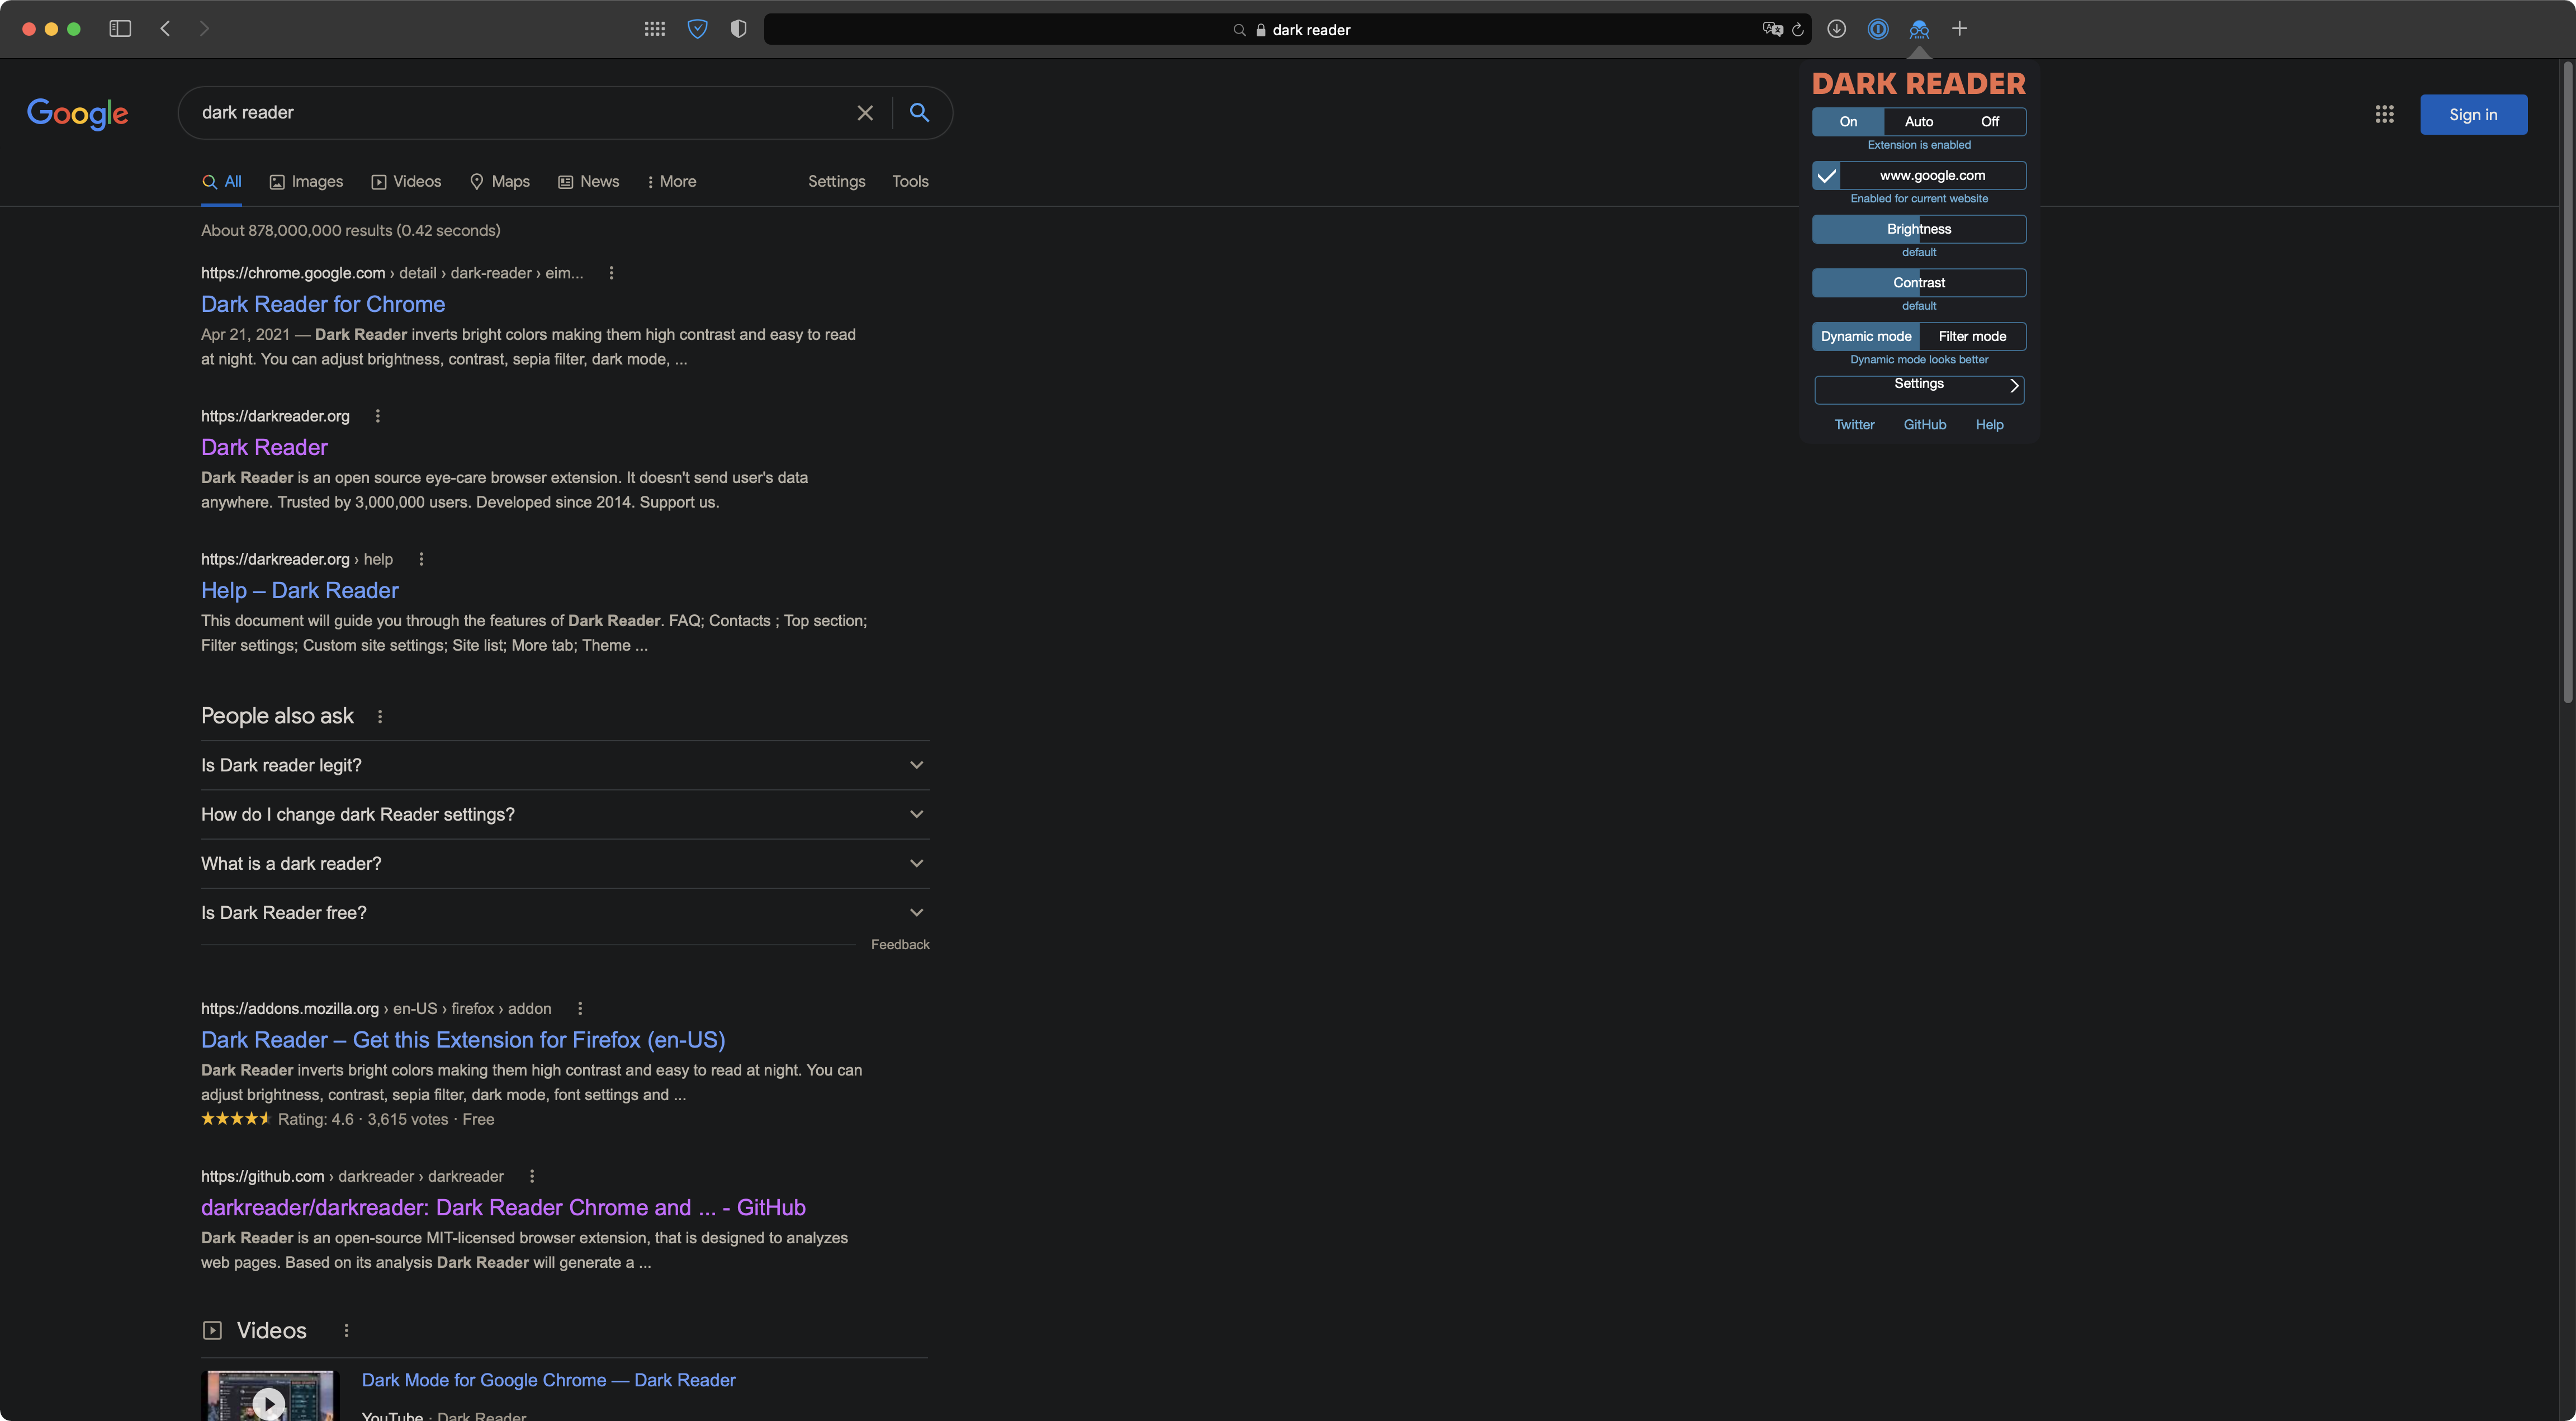Open Help link in Dark Reader popup
Viewport: 2576px width, 1421px height.
pyautogui.click(x=1989, y=425)
